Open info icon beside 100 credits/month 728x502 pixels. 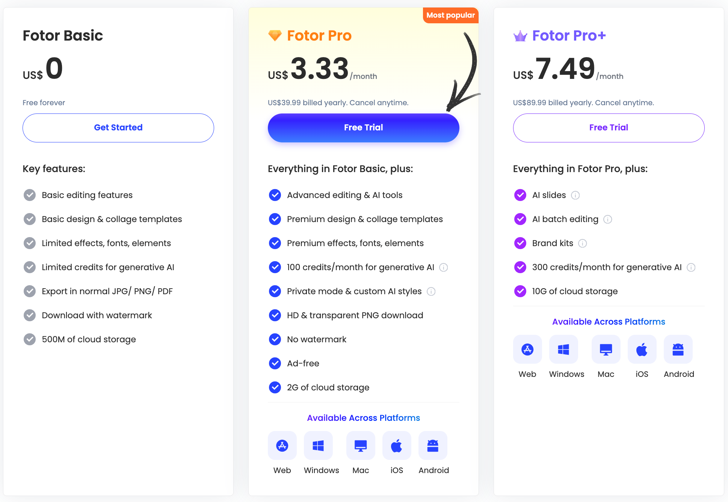[444, 268]
